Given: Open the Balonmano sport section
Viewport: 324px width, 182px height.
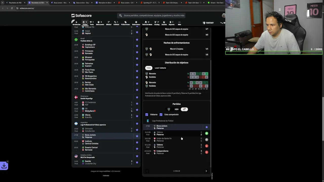Looking at the screenshot, I should [136, 23].
